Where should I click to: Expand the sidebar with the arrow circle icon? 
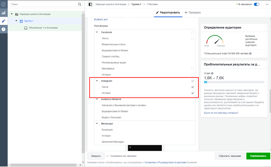(x=3, y=4)
